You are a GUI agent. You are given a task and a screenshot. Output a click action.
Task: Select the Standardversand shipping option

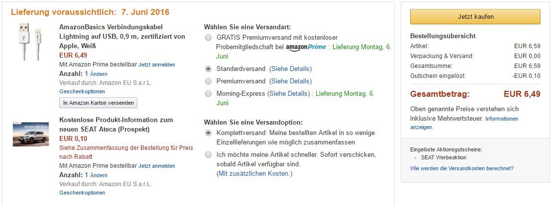(x=208, y=69)
